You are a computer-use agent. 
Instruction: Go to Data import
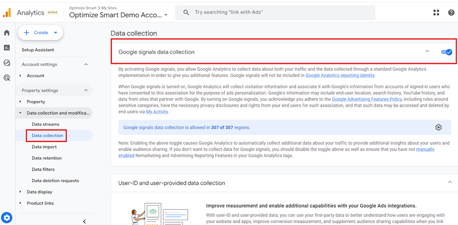[x=44, y=147]
